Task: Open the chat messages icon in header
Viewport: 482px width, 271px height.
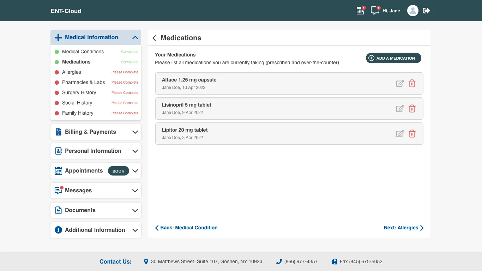Action: click(x=375, y=11)
